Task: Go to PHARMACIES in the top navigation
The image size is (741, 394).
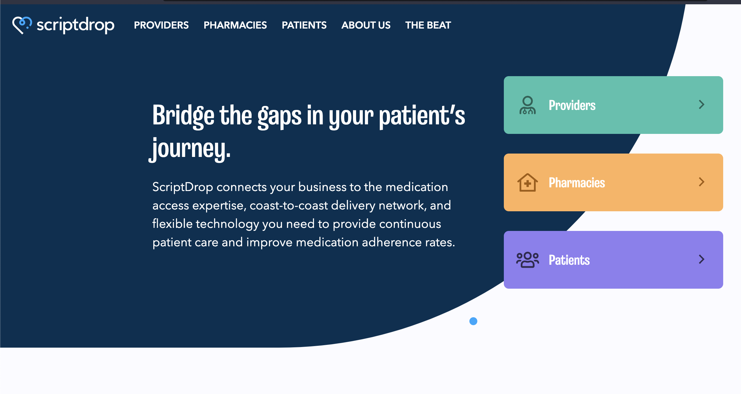Action: point(235,25)
